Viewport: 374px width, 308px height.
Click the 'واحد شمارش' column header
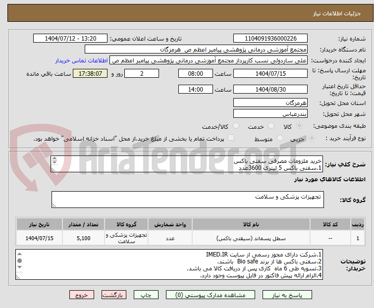tap(170, 224)
